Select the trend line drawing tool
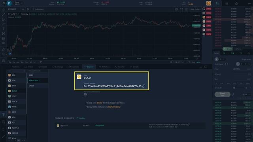This screenshot has height=142, width=253. pyautogui.click(x=4, y=15)
